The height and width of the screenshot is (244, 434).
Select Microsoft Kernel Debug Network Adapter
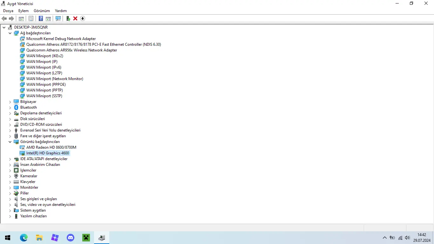(61, 39)
